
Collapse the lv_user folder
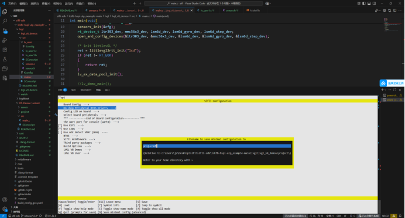28,42
